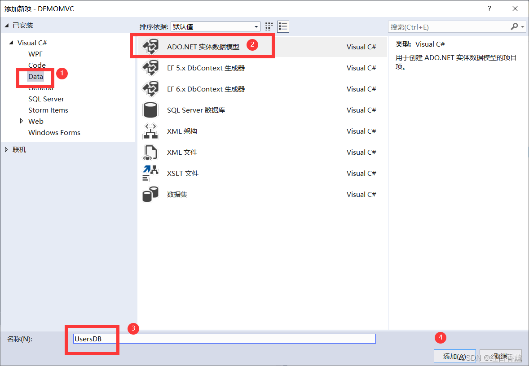The height and width of the screenshot is (366, 529).
Task: Click 'Visual C#' in the XSLT row
Action: 361,173
